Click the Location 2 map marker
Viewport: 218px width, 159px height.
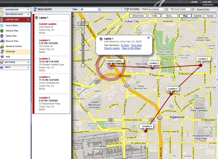tap(153, 68)
